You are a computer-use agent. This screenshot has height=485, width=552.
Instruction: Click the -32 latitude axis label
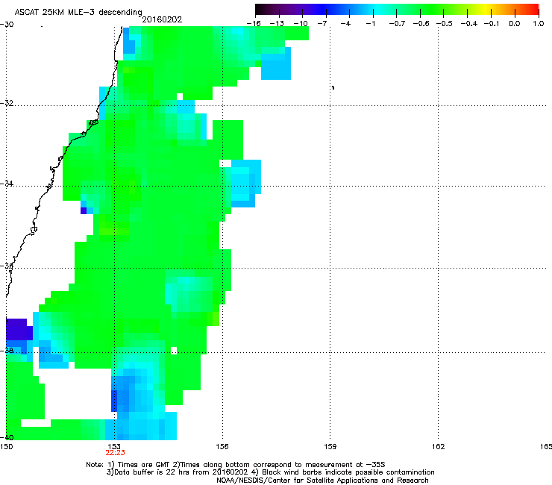coord(7,103)
